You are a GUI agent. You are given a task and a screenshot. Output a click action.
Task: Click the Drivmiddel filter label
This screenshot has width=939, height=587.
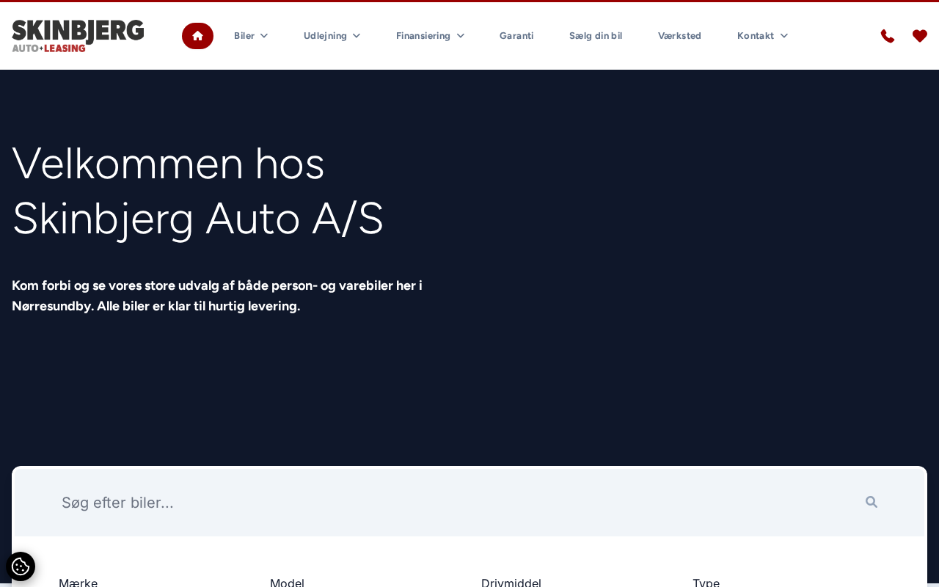511,583
